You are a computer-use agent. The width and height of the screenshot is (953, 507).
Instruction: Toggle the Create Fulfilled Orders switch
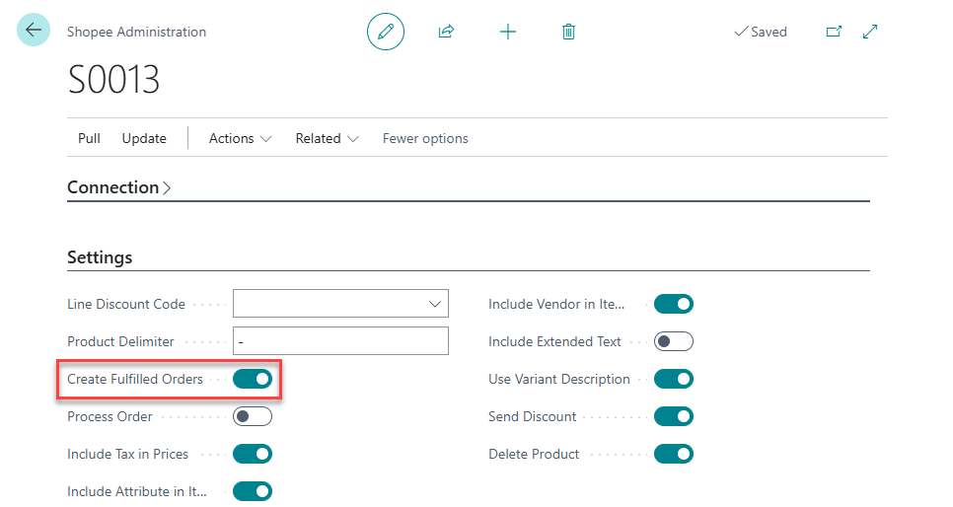pyautogui.click(x=253, y=380)
